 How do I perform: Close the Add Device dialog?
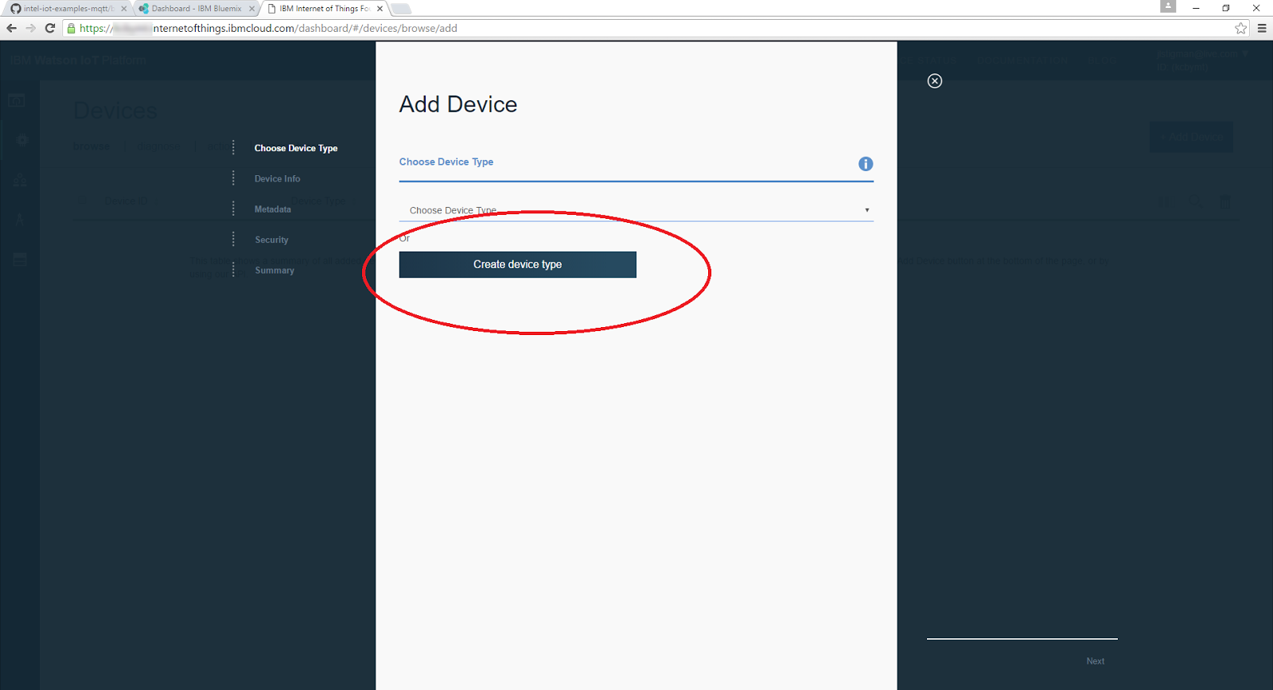coord(935,81)
